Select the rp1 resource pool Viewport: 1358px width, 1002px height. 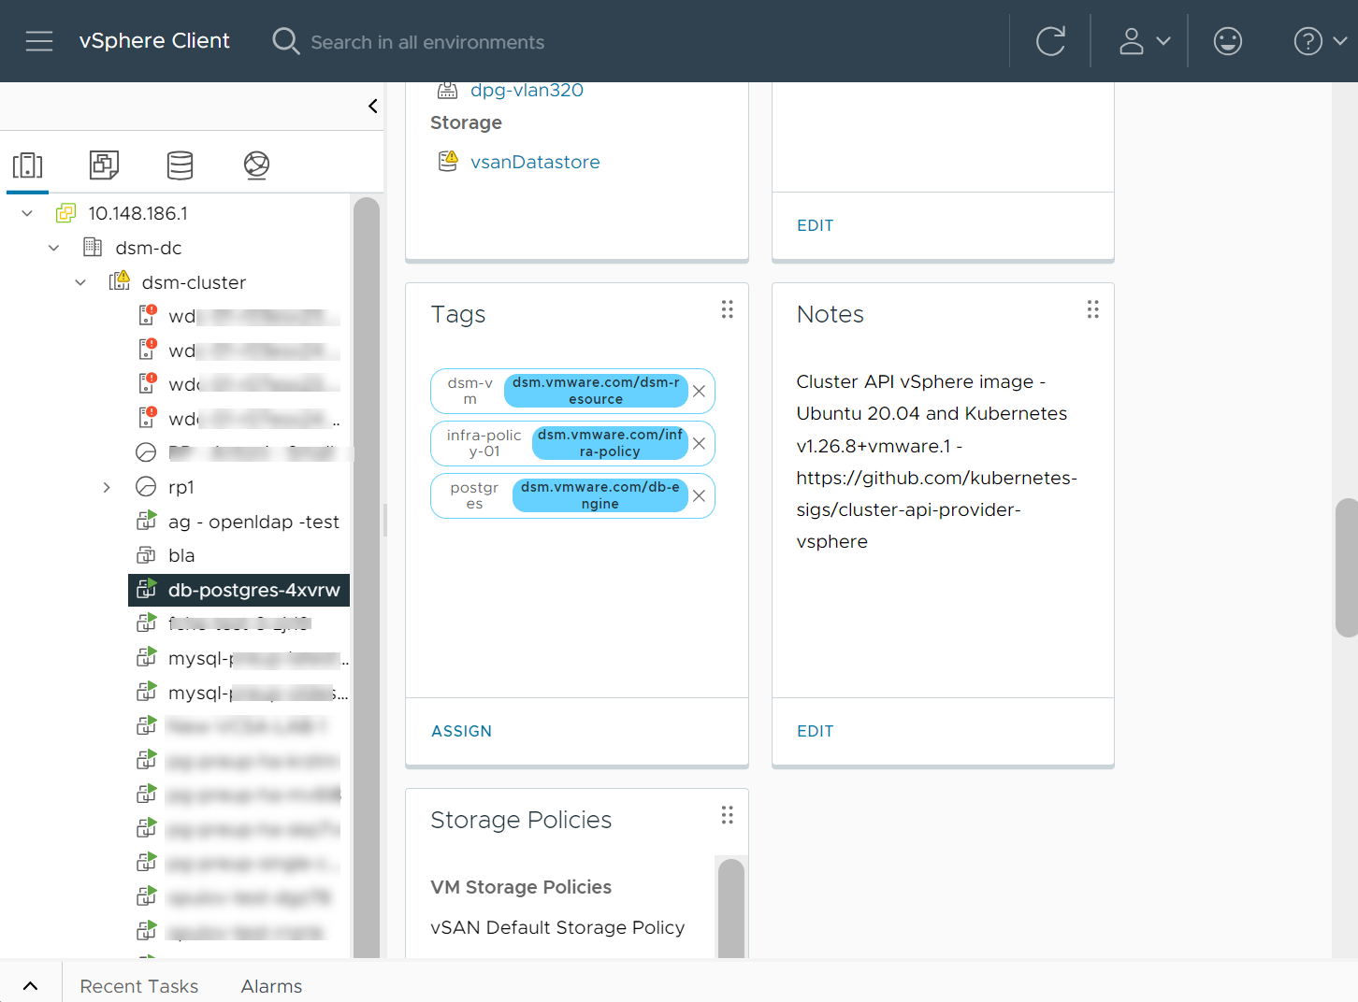(x=181, y=487)
